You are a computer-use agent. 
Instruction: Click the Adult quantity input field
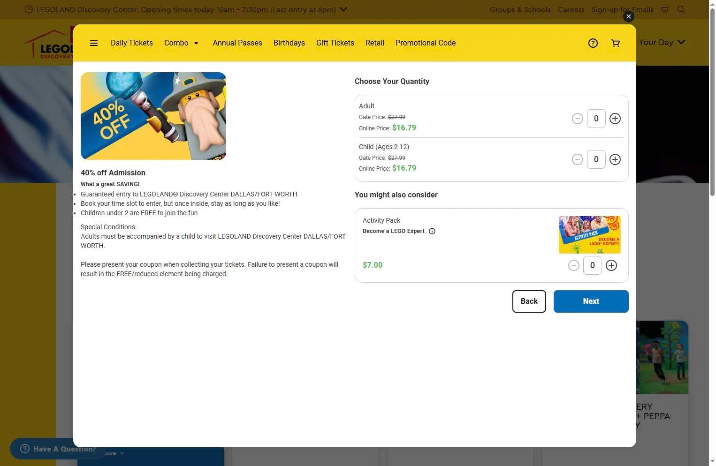tap(596, 119)
